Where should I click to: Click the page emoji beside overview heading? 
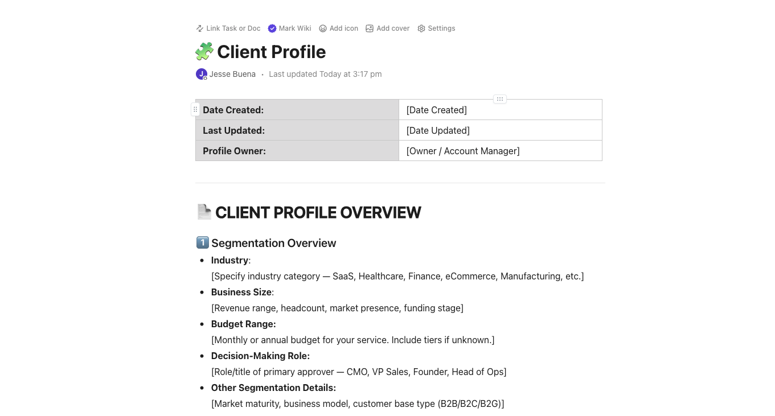pyautogui.click(x=204, y=212)
